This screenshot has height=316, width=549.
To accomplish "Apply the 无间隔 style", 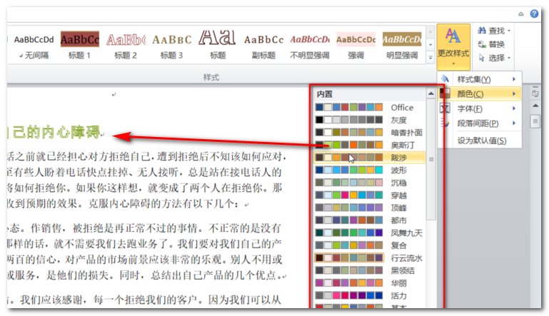I will [34, 46].
